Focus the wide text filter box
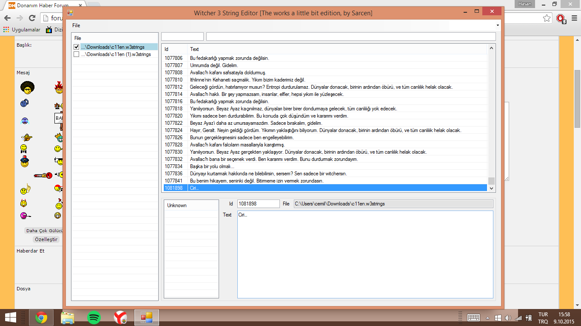The width and height of the screenshot is (581, 326). 351,37
